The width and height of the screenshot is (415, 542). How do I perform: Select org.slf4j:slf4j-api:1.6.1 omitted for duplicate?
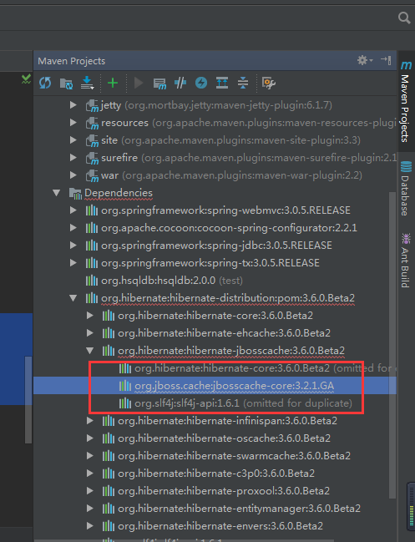[243, 403]
